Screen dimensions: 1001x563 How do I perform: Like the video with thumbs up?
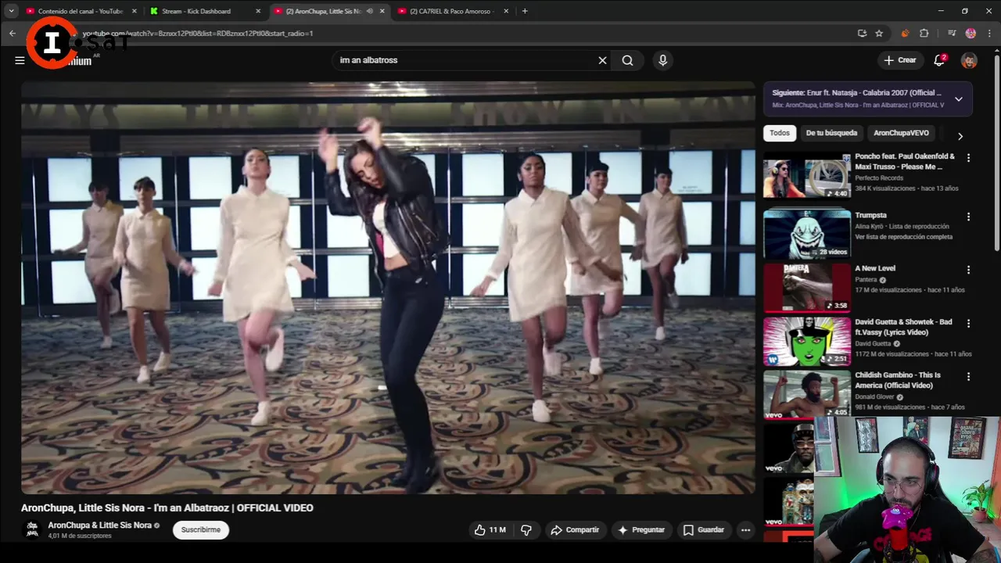(490, 530)
